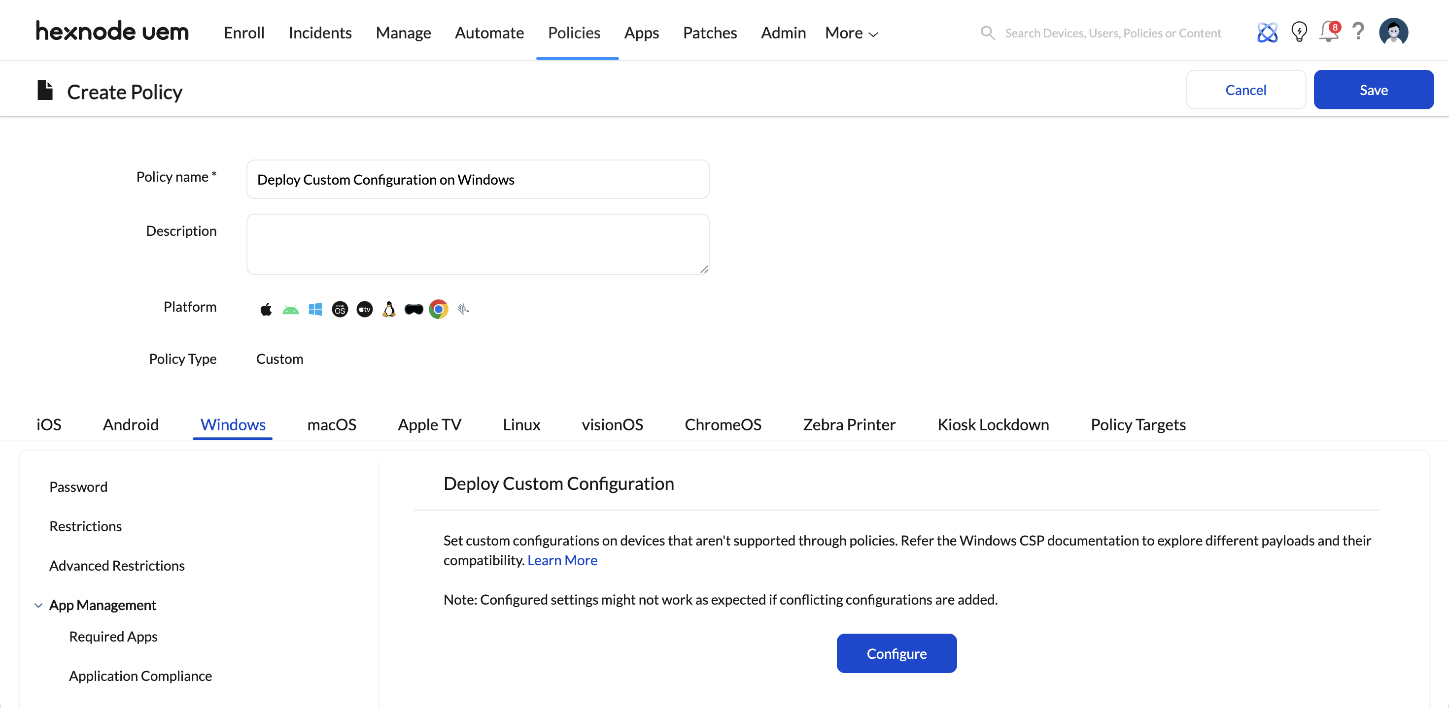Click the App Management heading

(103, 605)
